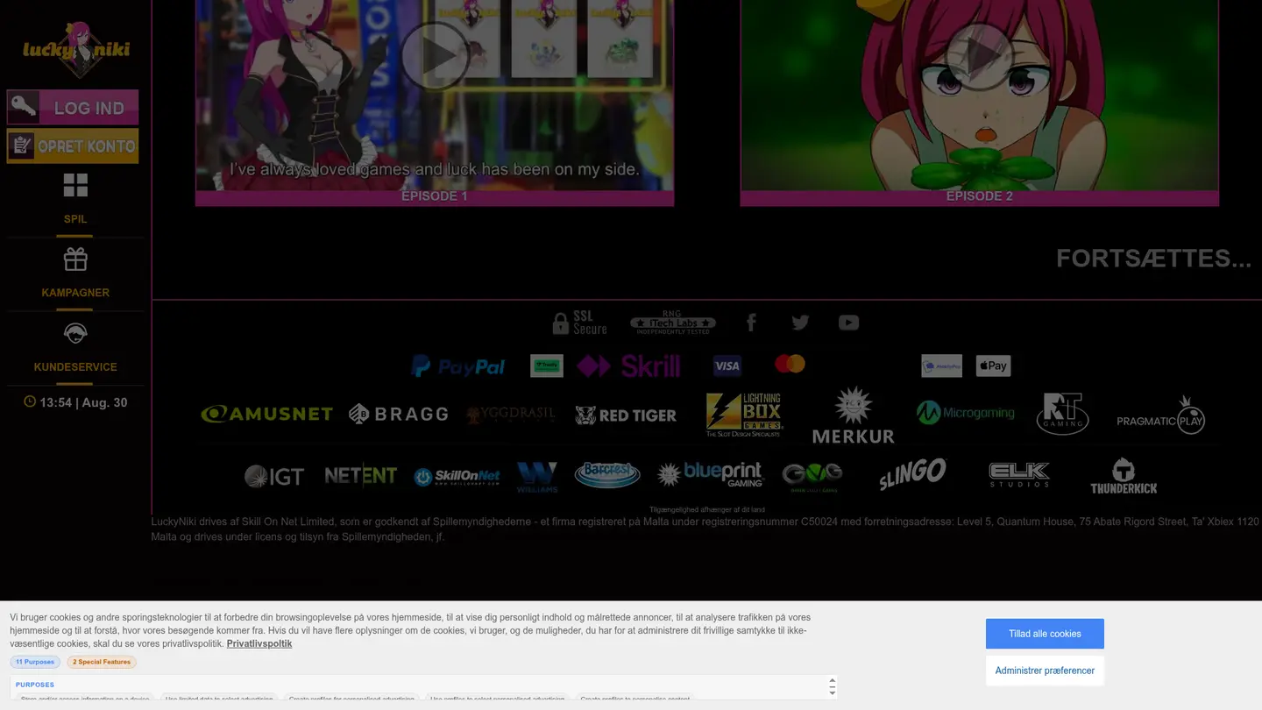Viewport: 1262px width, 710px height.
Task: Accept cookies with Tillad alle cookies
Action: pyautogui.click(x=1045, y=634)
